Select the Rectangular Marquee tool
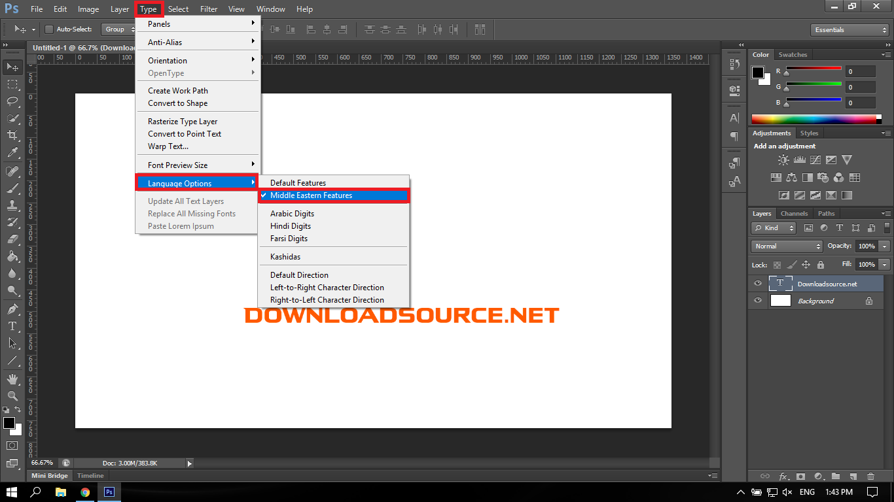 (12, 84)
